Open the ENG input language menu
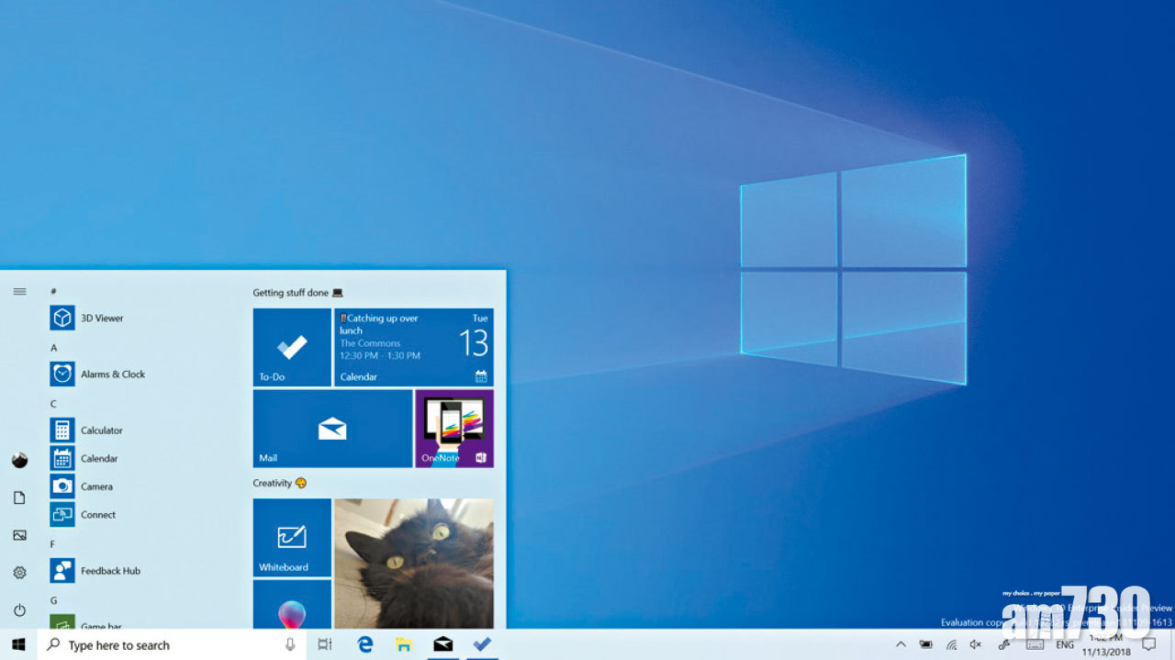The width and height of the screenshot is (1175, 660). pyautogui.click(x=1065, y=644)
